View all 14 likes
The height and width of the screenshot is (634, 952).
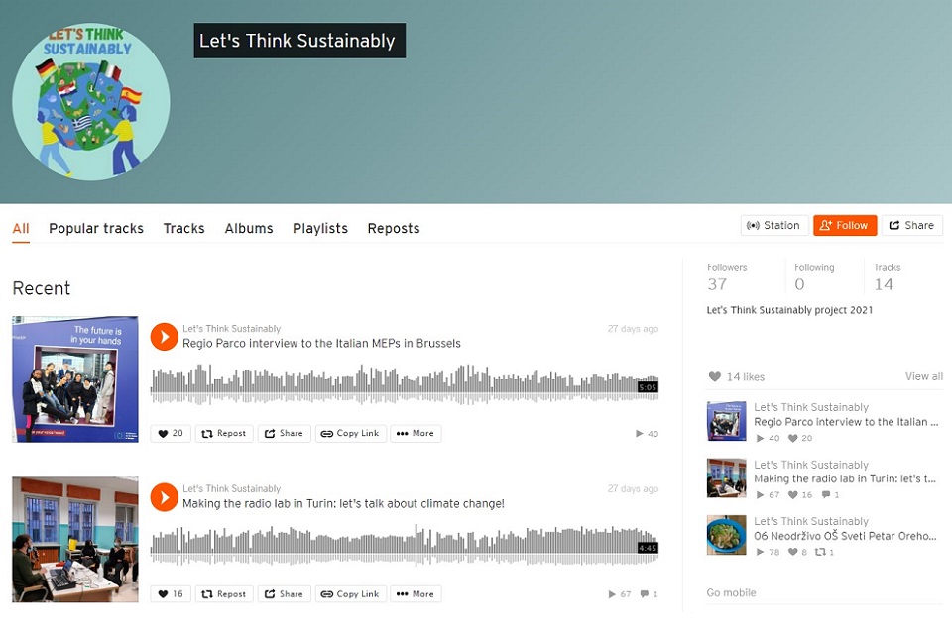point(923,376)
